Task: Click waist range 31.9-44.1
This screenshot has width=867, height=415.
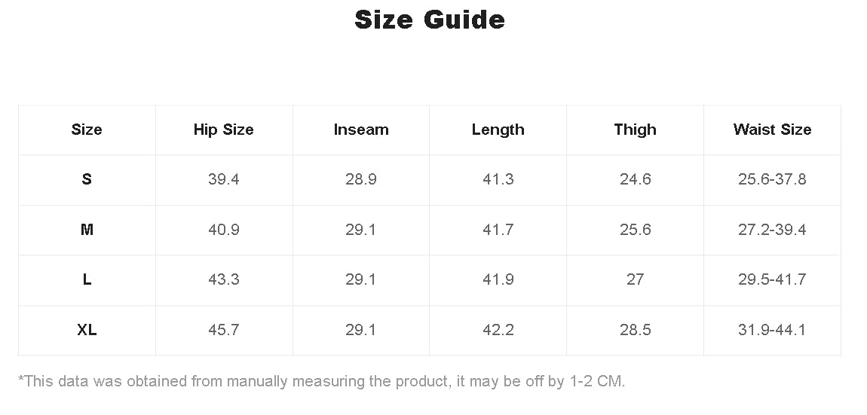Action: 772,330
